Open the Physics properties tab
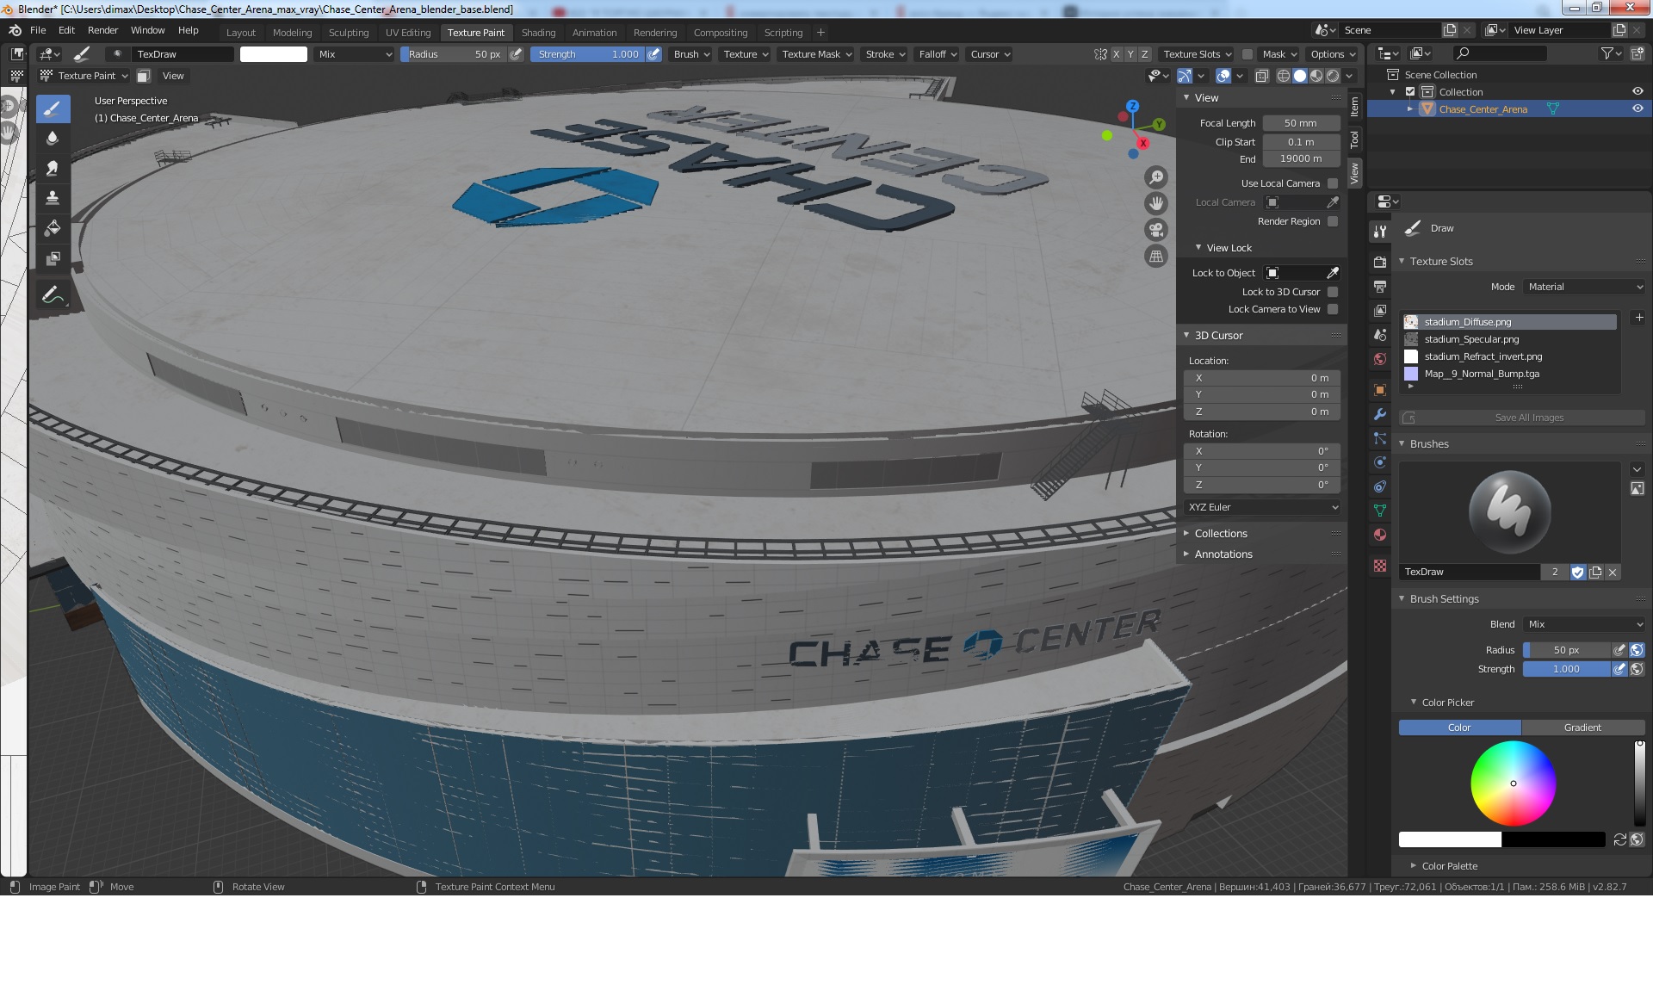Image resolution: width=1653 pixels, height=997 pixels. coord(1380,462)
